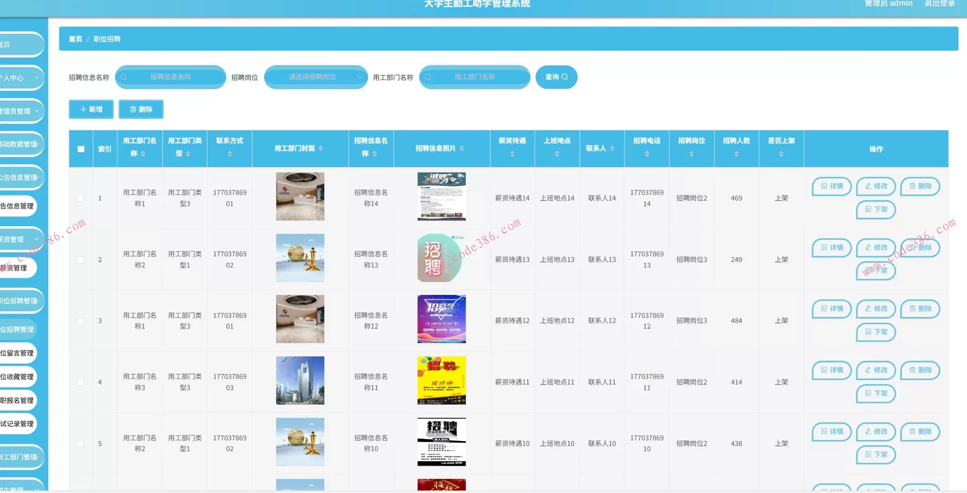Open 面试记录管理 sidebar item
The width and height of the screenshot is (967, 493).
[x=18, y=424]
